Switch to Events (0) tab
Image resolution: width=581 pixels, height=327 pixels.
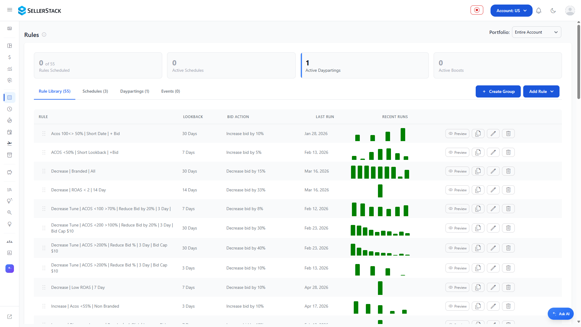coord(171,91)
